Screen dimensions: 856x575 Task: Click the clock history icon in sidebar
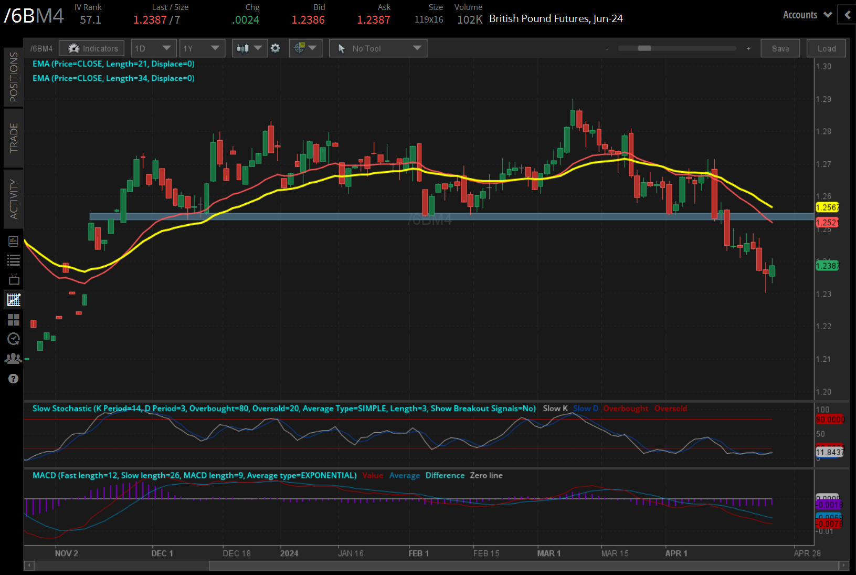pos(14,339)
